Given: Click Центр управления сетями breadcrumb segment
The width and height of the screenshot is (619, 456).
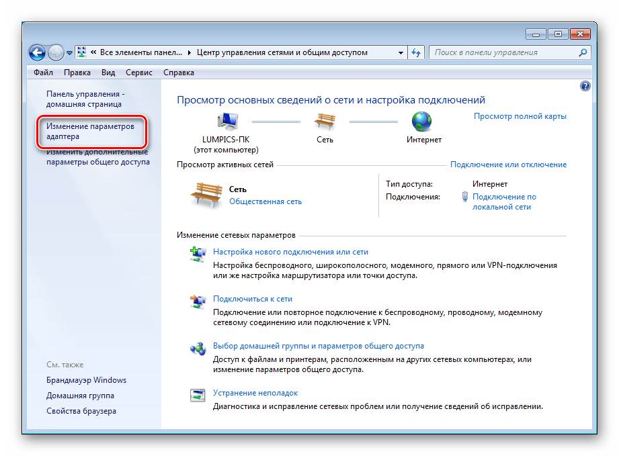Looking at the screenshot, I should click(282, 52).
